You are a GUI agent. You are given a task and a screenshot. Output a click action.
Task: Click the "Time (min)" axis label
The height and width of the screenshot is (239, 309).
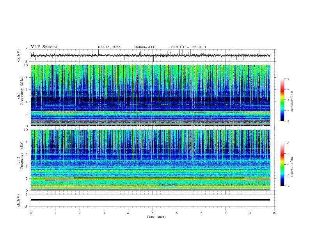[x=156, y=217]
